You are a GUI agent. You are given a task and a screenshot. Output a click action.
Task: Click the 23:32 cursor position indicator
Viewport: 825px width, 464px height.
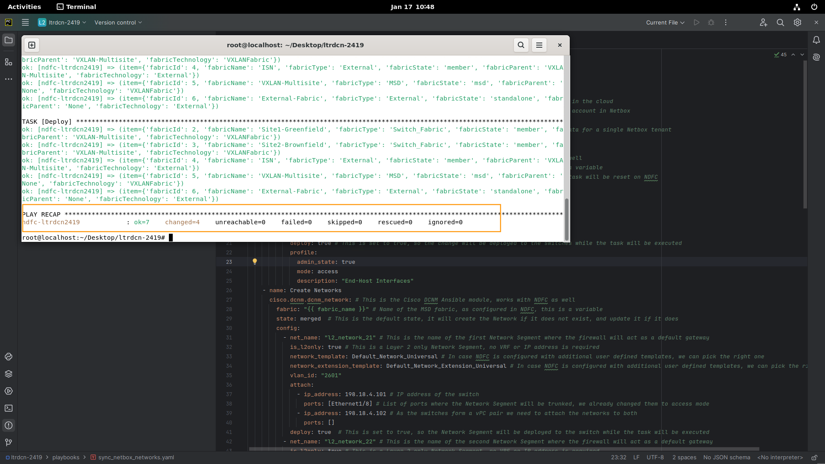(x=619, y=458)
